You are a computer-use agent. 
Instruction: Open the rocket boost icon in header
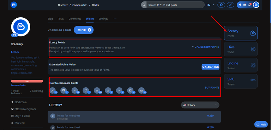pos(240,5)
